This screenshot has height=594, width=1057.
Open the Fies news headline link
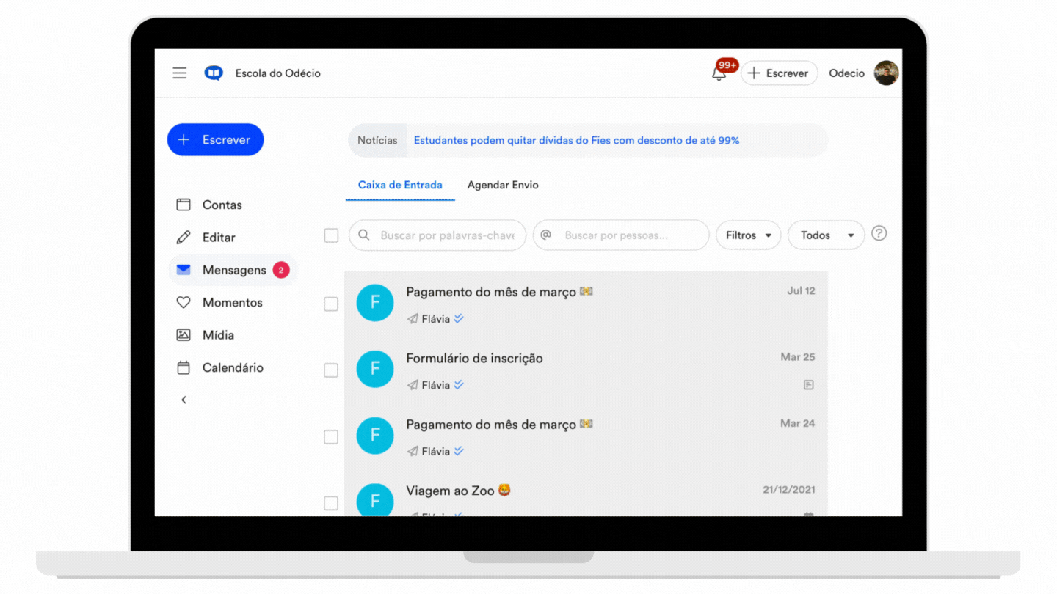576,140
